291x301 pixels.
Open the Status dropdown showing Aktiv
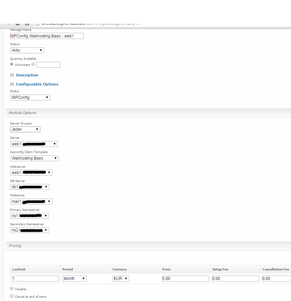27,50
